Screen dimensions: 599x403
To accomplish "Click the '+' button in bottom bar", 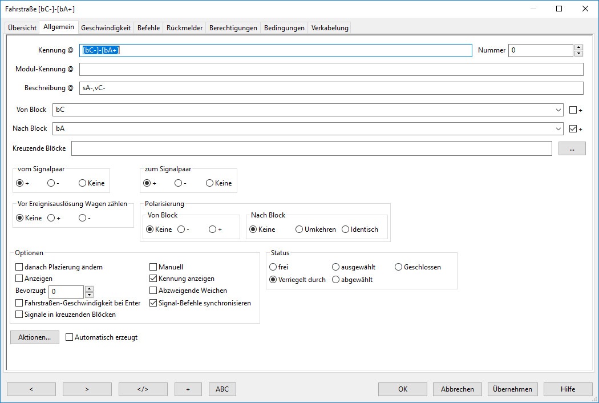I will (x=188, y=389).
